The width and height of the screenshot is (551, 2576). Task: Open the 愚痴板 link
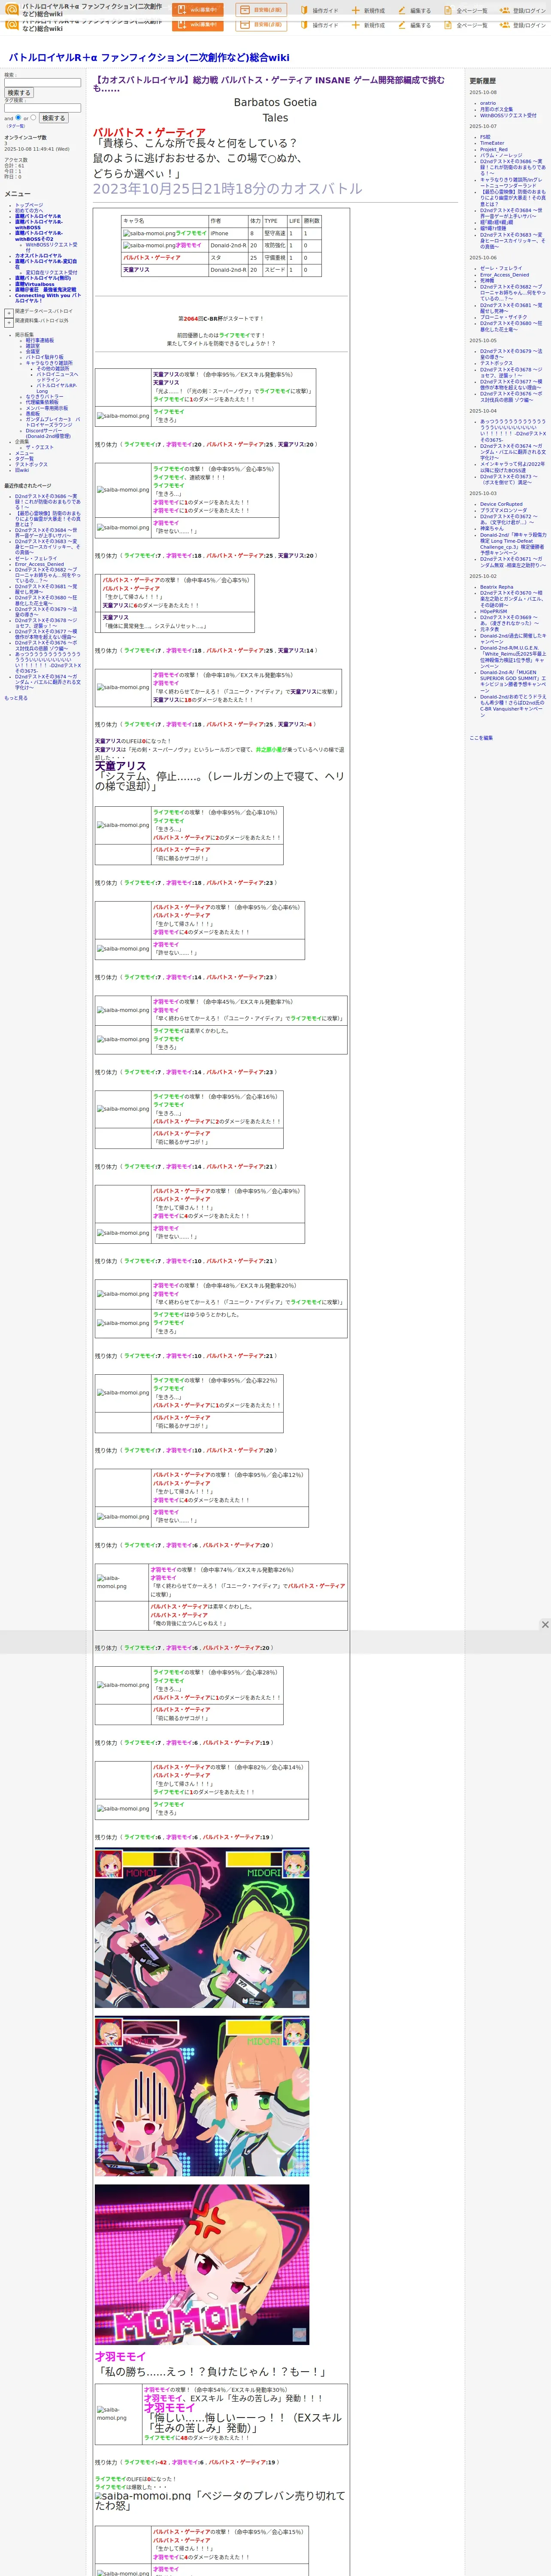tap(33, 414)
